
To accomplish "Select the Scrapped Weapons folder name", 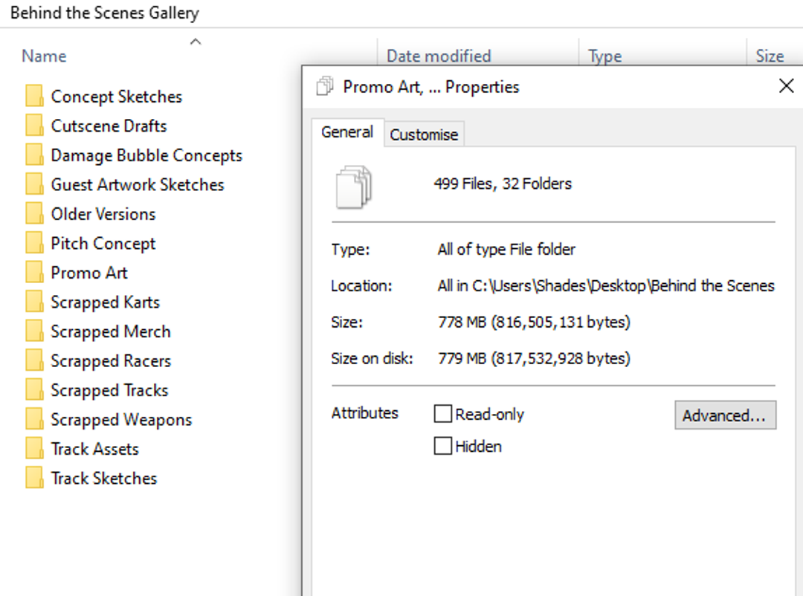I will [x=121, y=420].
